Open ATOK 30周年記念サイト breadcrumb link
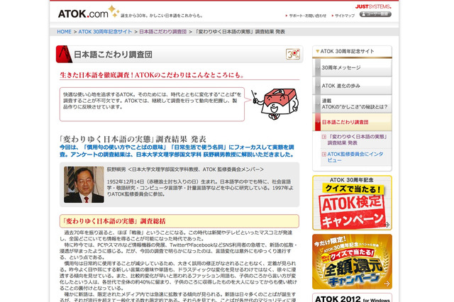 (x=105, y=31)
